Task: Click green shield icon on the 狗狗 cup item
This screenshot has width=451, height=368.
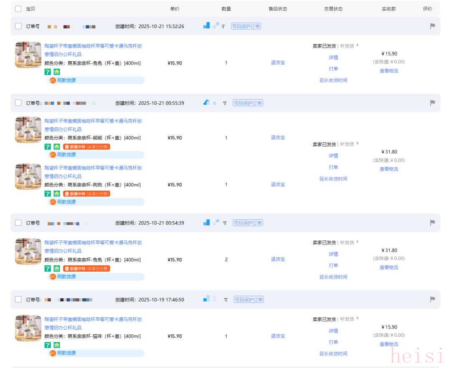Action: 57,194
